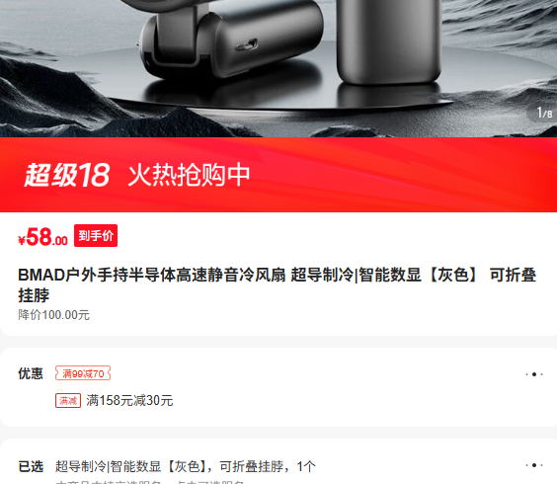The width and height of the screenshot is (557, 484).
Task: Open the 满158元减30元 promotion details
Action: pos(129,400)
